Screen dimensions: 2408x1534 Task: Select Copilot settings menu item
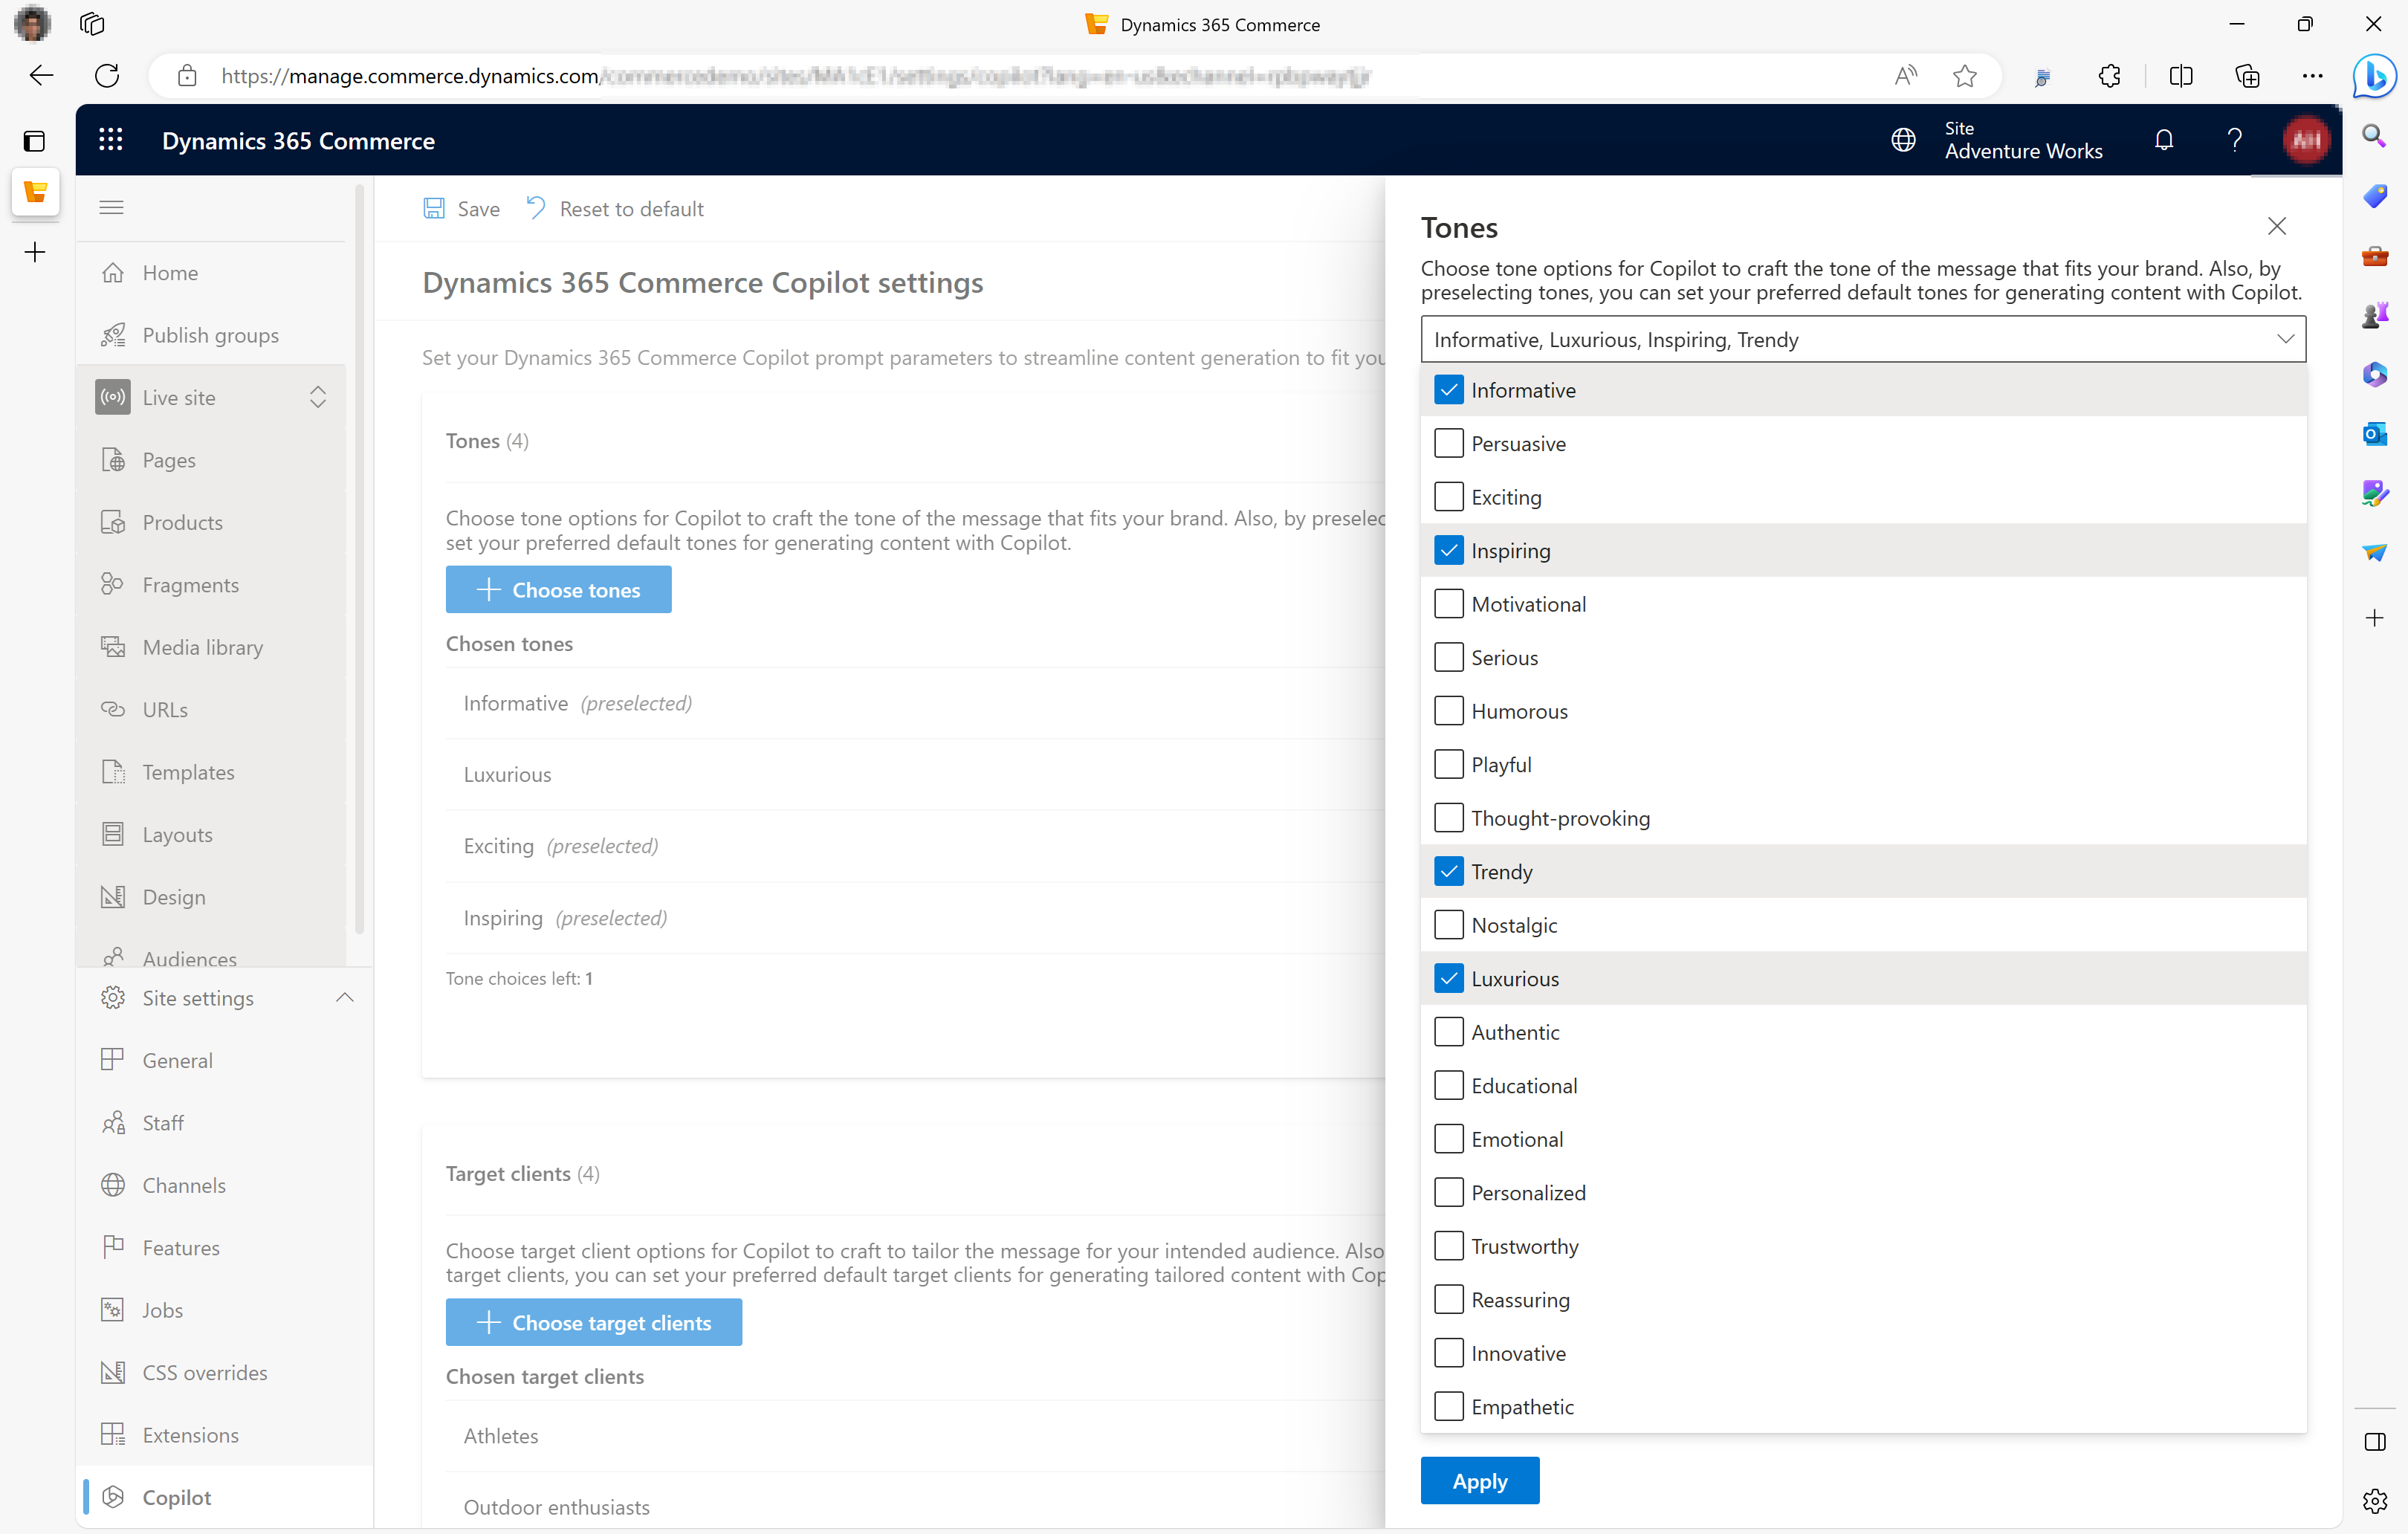[x=175, y=1495]
